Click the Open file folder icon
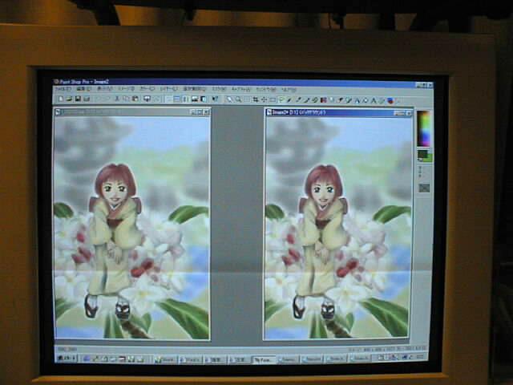The height and width of the screenshot is (385, 513). [70, 99]
